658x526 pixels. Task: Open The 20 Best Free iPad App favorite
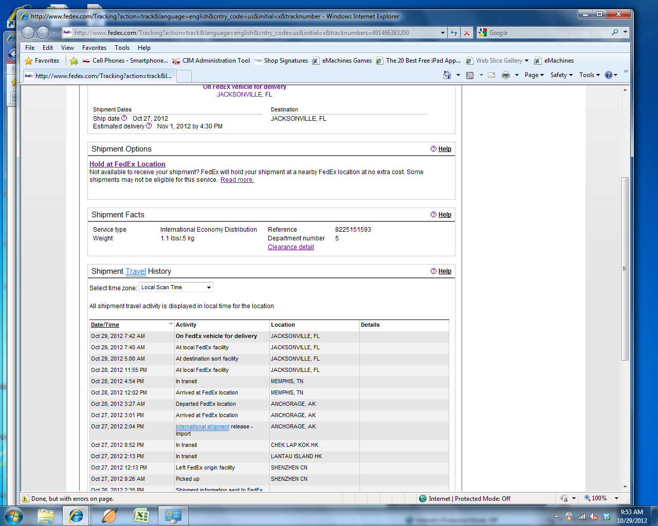point(418,61)
